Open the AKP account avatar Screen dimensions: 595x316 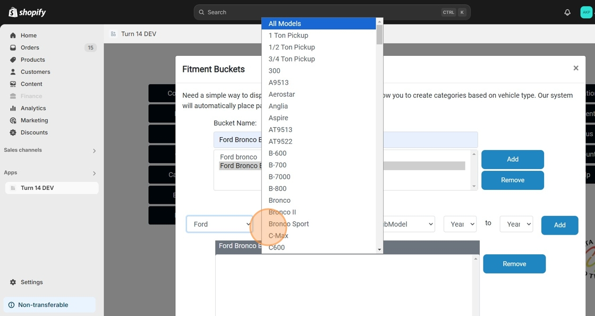point(586,12)
